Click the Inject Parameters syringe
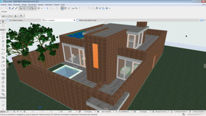The height and width of the screenshot is (116, 206). point(16,8)
